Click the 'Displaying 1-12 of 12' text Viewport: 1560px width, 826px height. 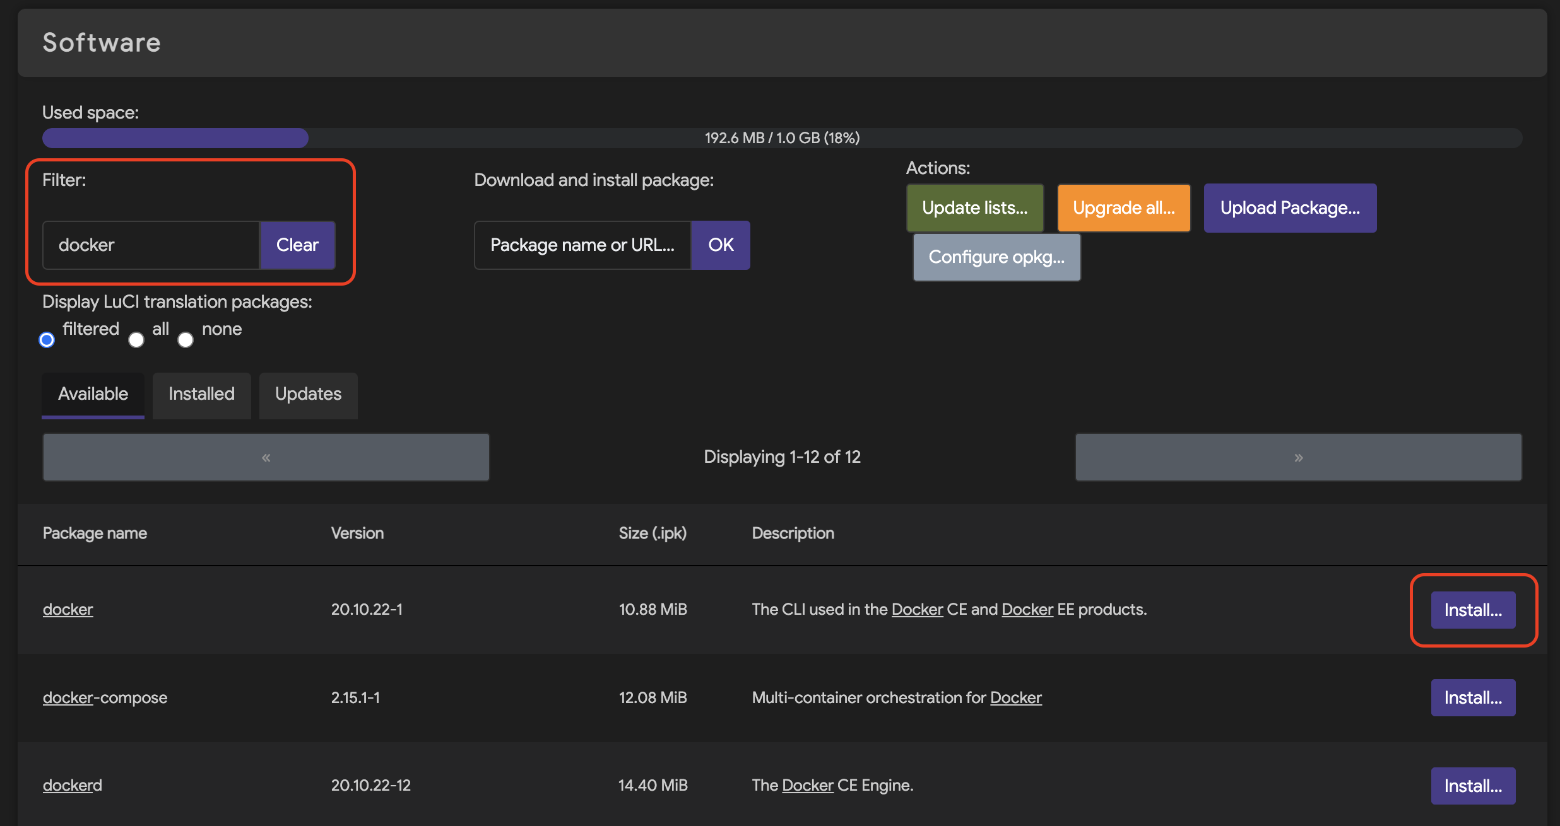tap(783, 457)
